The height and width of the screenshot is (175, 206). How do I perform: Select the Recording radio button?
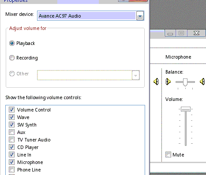click(x=12, y=58)
